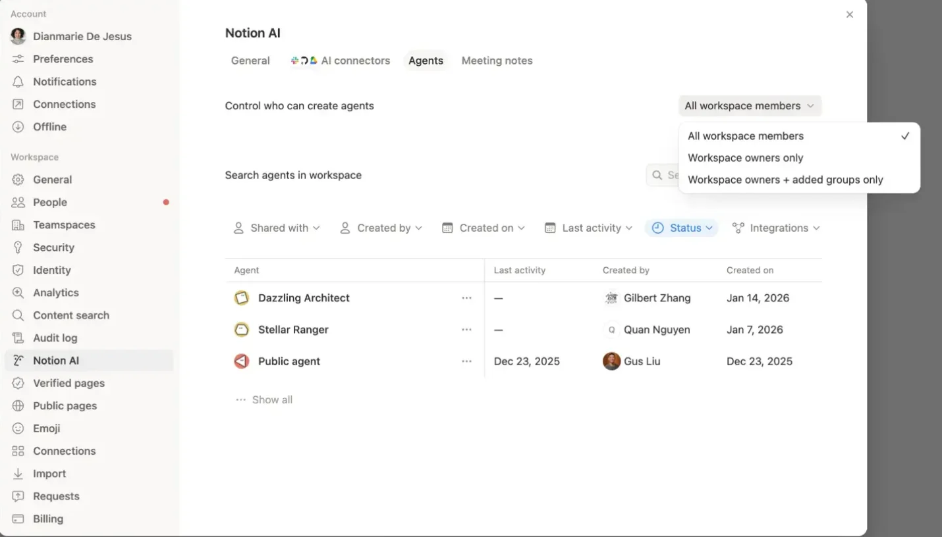Open Connections under Workspace section
Screen dimensions: 942x537
point(64,451)
